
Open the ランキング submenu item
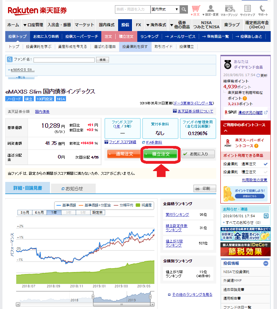coord(149,36)
